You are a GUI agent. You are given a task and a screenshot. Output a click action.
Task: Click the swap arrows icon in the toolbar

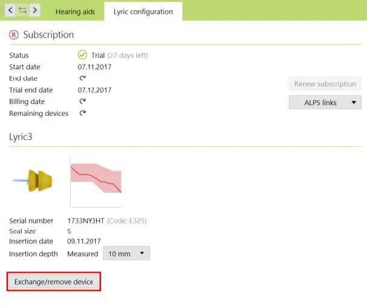coord(23,10)
